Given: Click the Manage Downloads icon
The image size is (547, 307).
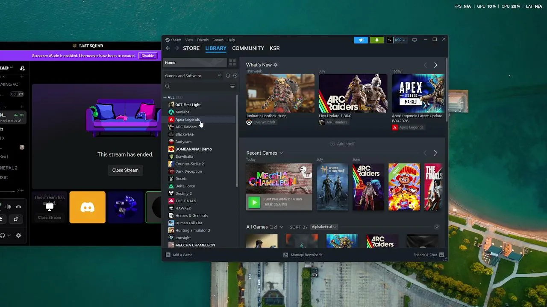Looking at the screenshot, I should (x=286, y=255).
